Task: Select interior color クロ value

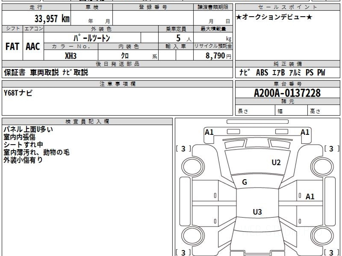Action: [125, 56]
